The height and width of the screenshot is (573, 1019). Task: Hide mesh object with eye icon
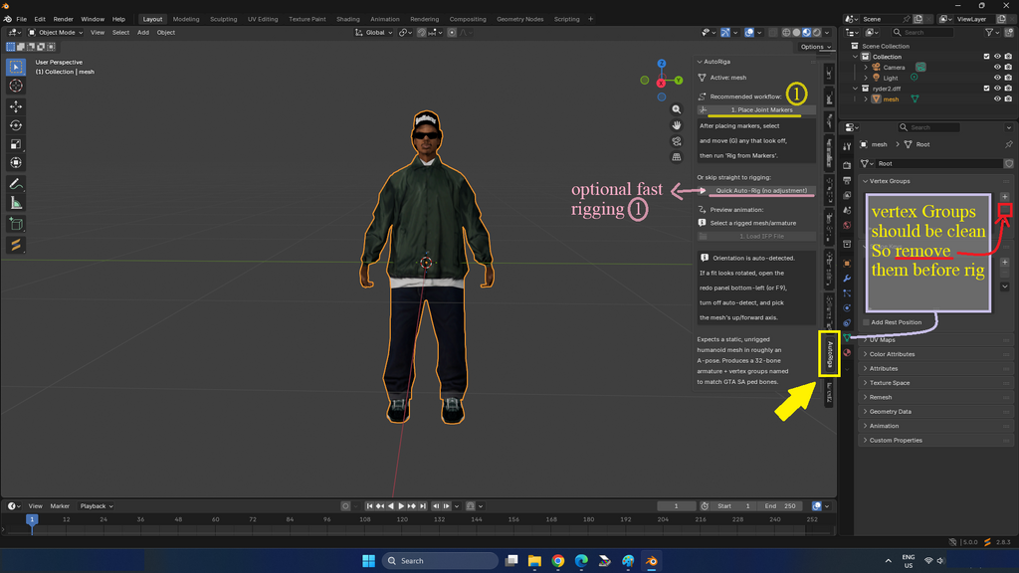[x=997, y=98]
